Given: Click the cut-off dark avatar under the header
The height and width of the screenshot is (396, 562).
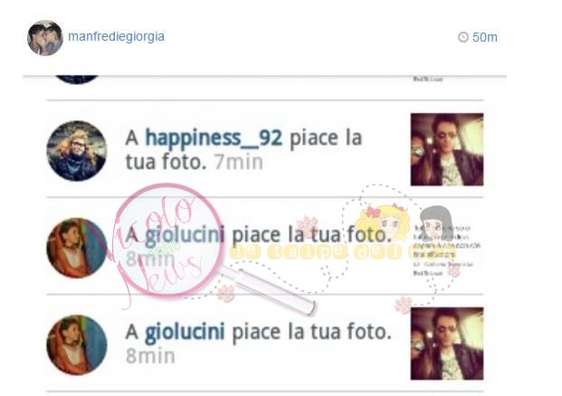Looking at the screenshot, I should coord(77,80).
